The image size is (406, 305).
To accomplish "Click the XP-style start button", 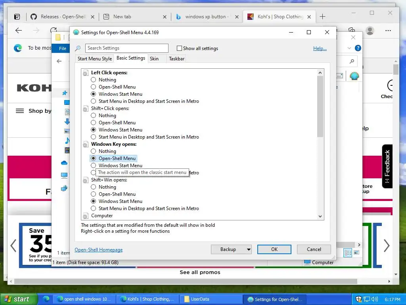I will pyautogui.click(x=19, y=299).
